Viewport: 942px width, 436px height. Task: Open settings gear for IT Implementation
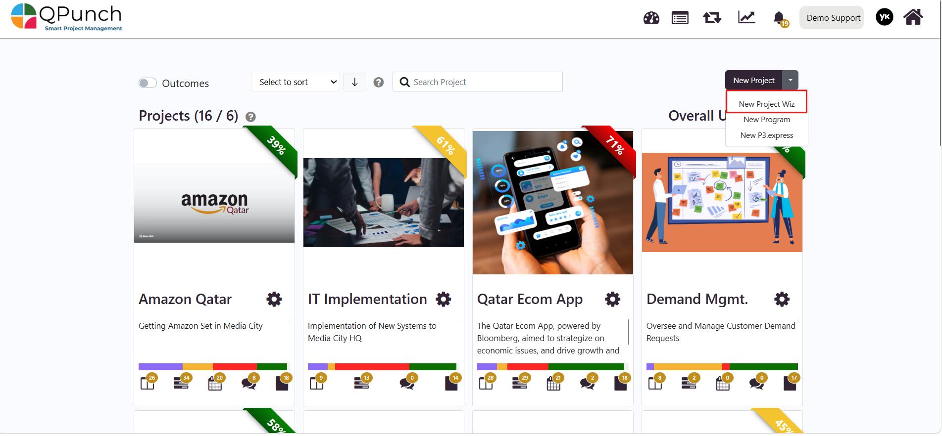click(x=443, y=299)
